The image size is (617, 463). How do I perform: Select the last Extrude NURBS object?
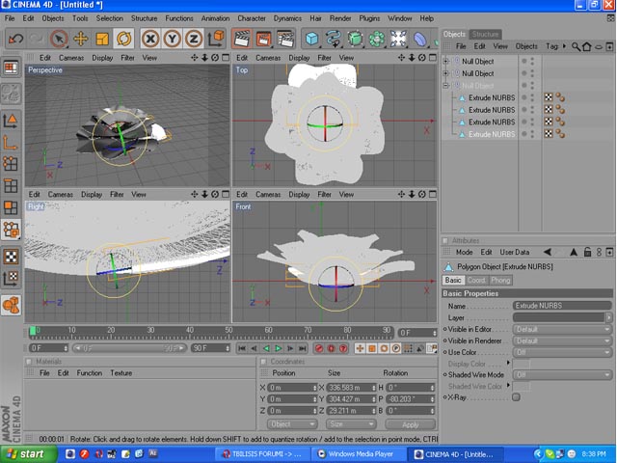pos(492,134)
